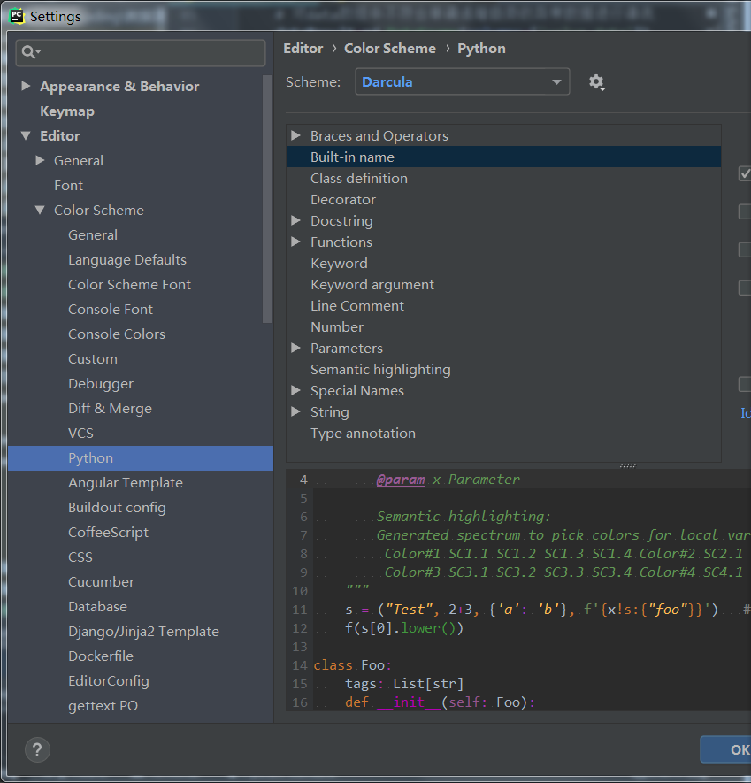Open gettext PO page
Viewport: 751px width, 783px height.
pyautogui.click(x=103, y=706)
